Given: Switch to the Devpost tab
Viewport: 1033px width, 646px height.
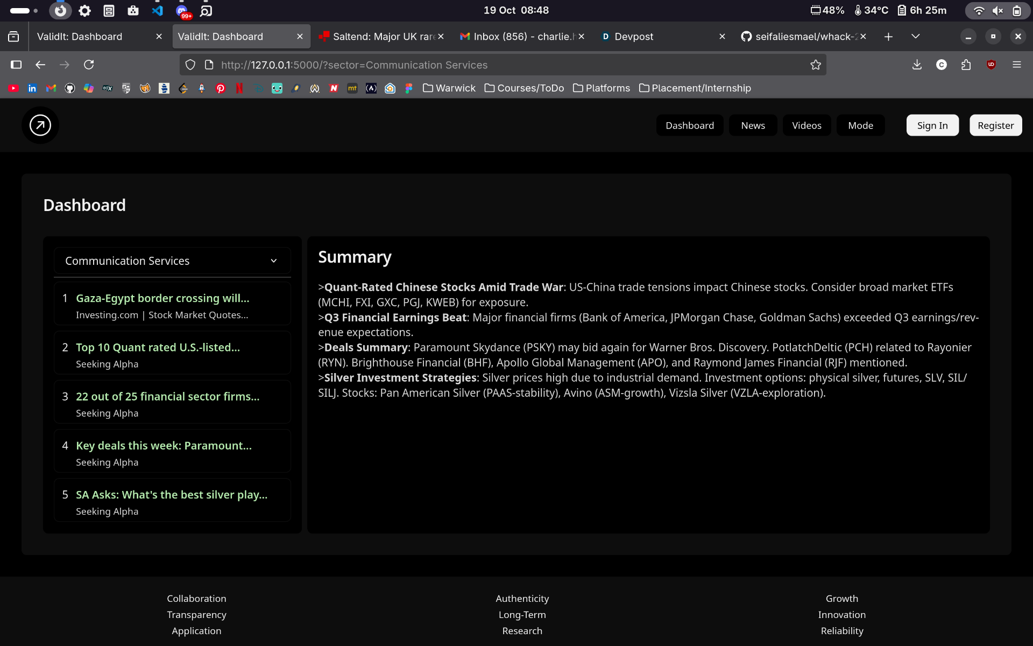Looking at the screenshot, I should click(634, 37).
